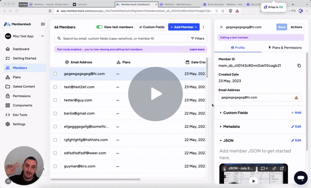Focus the member search field
The height and width of the screenshot is (188, 311).
[x=121, y=39]
